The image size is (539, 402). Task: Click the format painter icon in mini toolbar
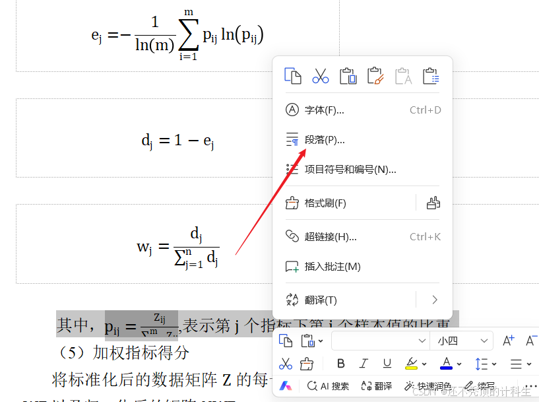tap(307, 364)
